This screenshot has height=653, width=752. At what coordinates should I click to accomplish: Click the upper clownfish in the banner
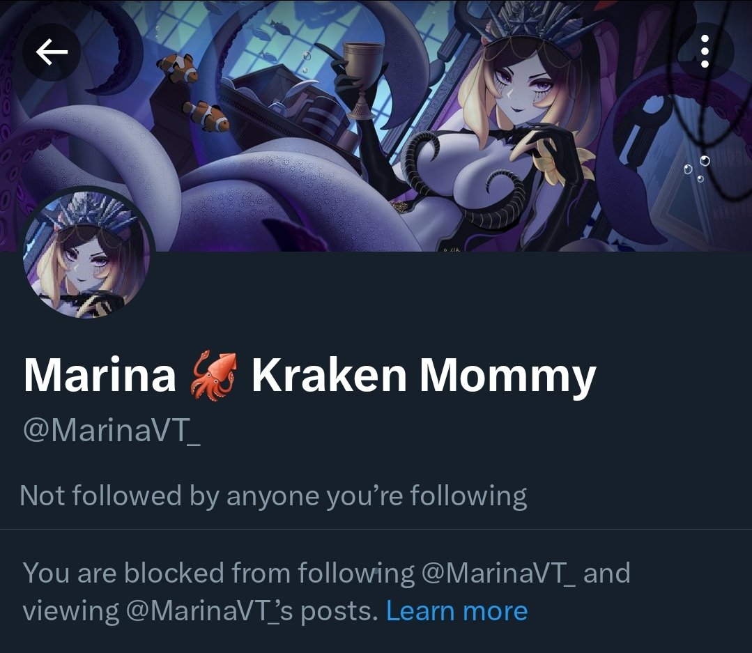click(179, 67)
